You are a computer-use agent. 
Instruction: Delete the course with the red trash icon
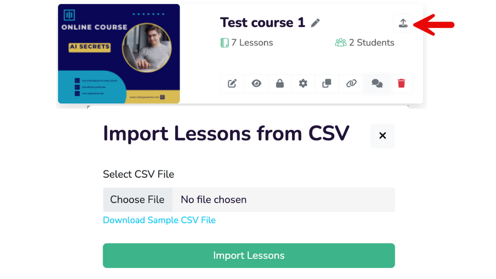point(401,83)
